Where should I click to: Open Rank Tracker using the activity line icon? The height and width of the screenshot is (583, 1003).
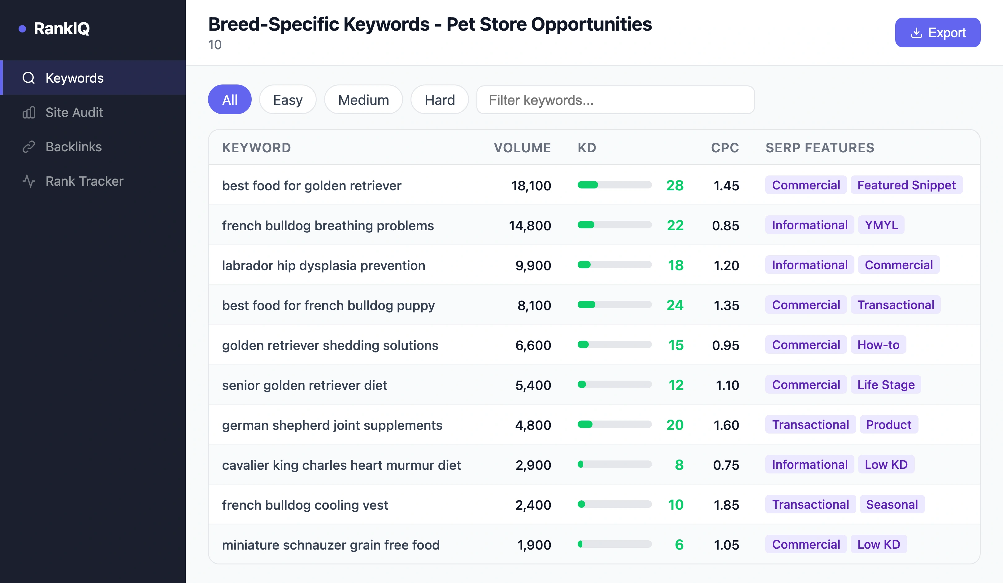[x=29, y=181]
